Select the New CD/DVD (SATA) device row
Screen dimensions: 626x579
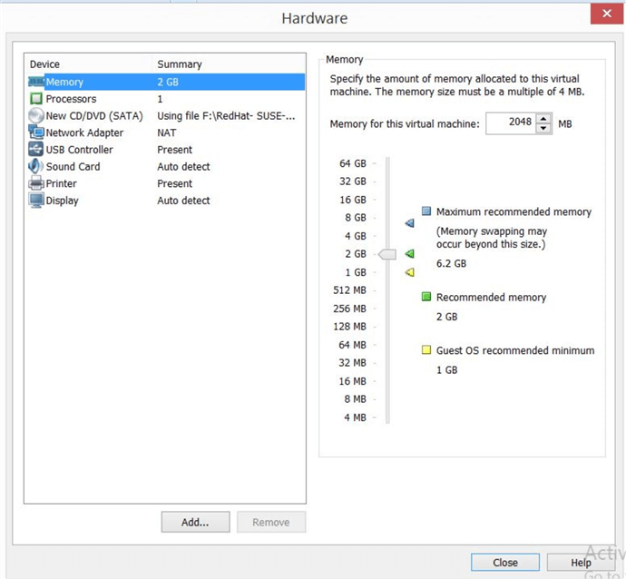(x=166, y=116)
